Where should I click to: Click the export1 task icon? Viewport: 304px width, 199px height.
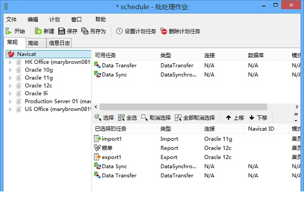(97, 157)
